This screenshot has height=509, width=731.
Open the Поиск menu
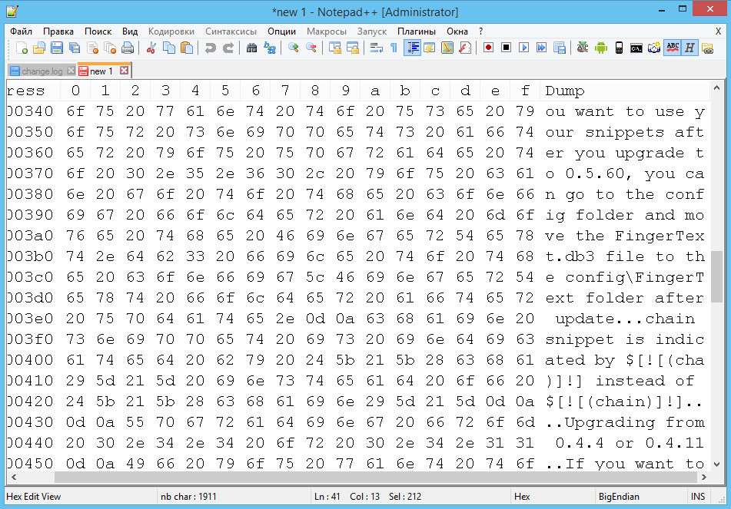click(x=98, y=31)
